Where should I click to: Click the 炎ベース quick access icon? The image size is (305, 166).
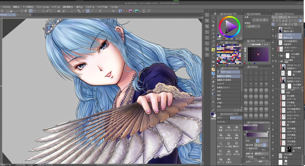pos(221,160)
